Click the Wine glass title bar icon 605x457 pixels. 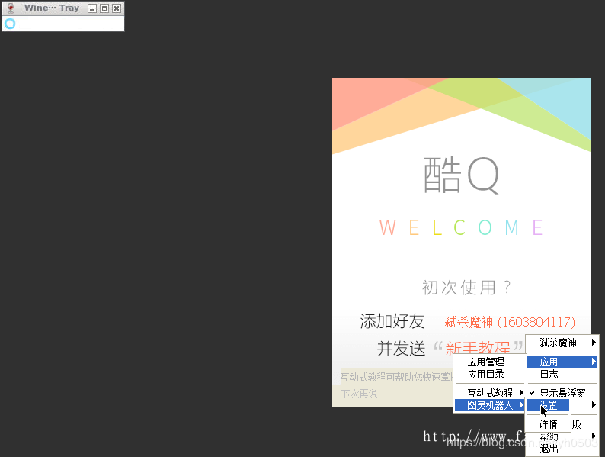click(11, 8)
